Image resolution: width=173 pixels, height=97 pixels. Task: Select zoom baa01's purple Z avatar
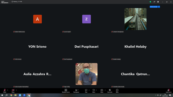click(86, 19)
